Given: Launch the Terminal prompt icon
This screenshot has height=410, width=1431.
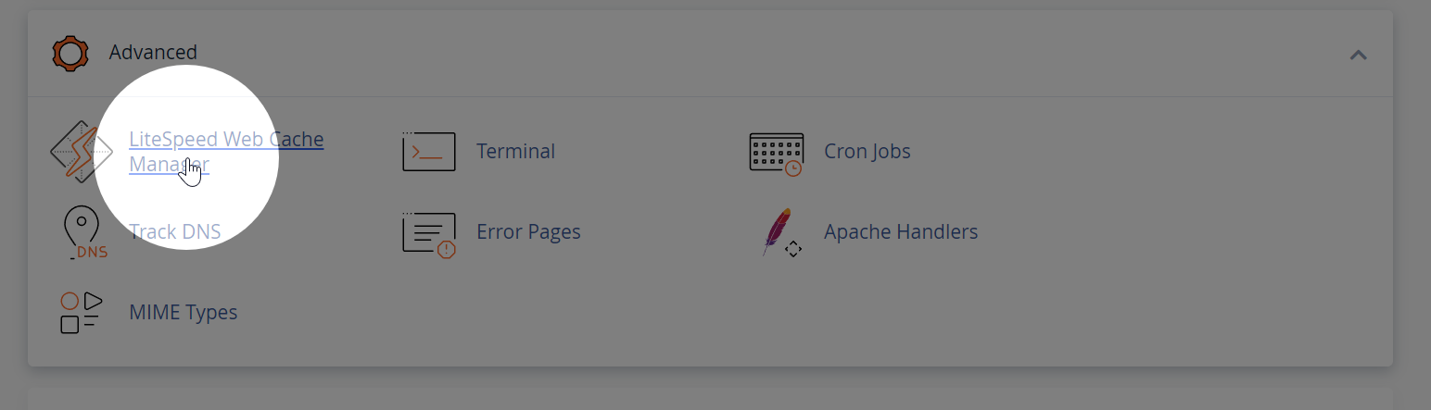Looking at the screenshot, I should coord(429,151).
